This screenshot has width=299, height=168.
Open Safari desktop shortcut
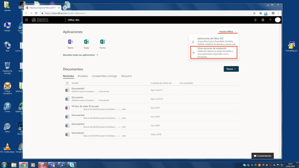pos(7,127)
